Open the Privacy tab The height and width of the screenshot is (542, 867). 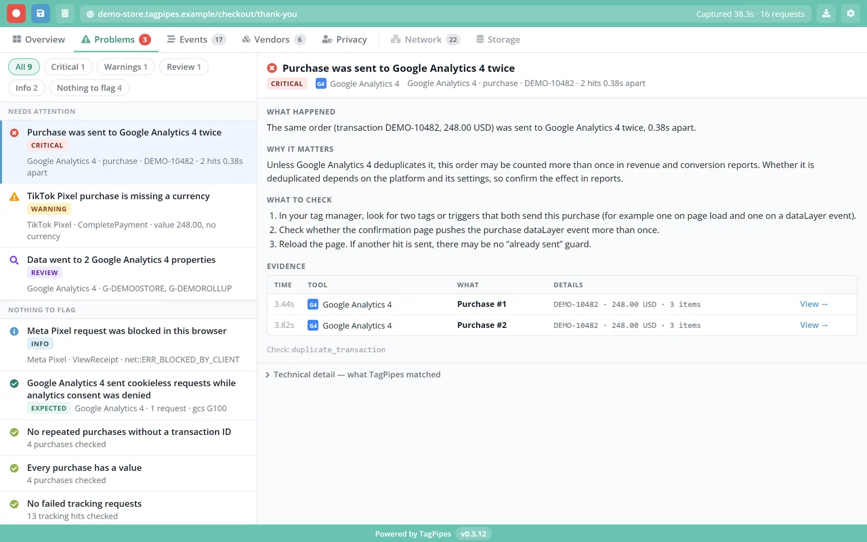tap(344, 40)
